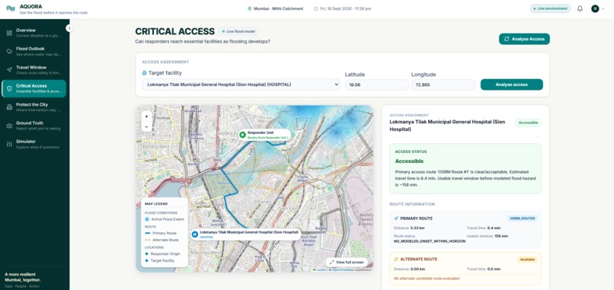Viewport: 614px width, 290px height.
Task: Click the Primary Route legend line
Action: click(x=147, y=233)
